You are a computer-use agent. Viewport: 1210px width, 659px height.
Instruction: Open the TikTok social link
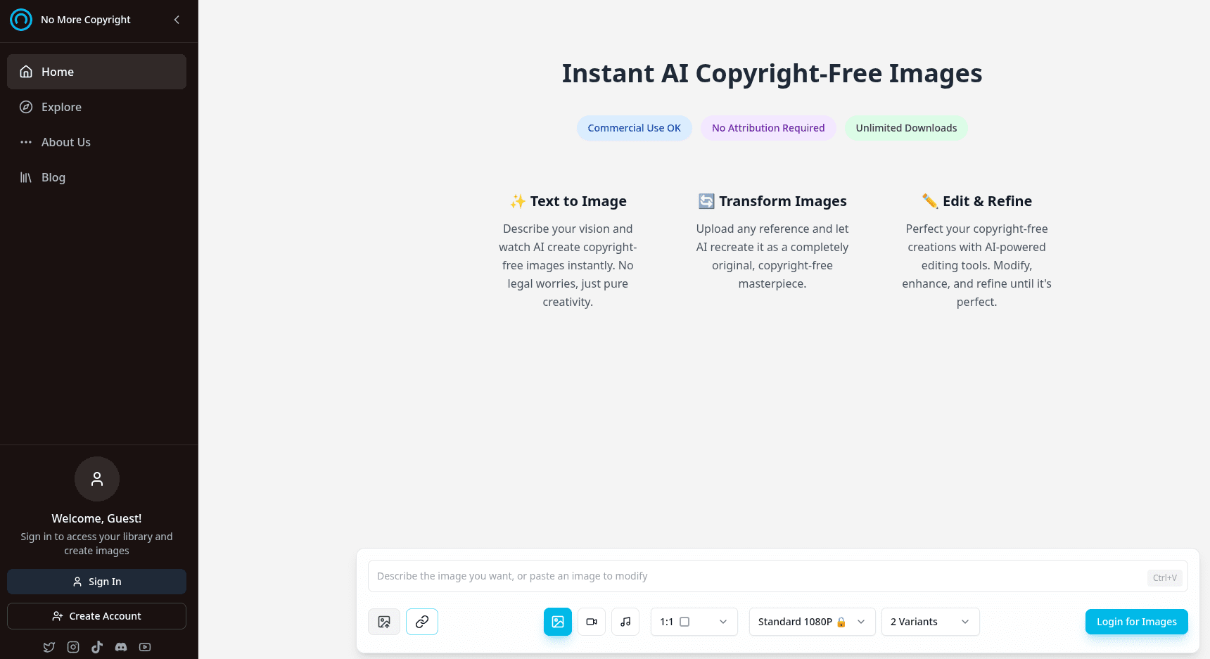[97, 647]
